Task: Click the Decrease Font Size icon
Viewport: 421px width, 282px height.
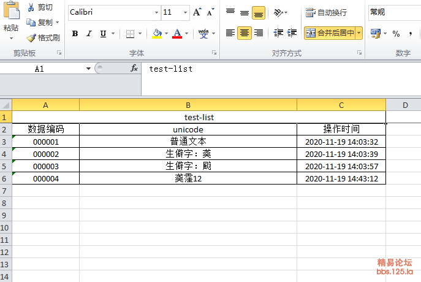Action: coord(210,12)
